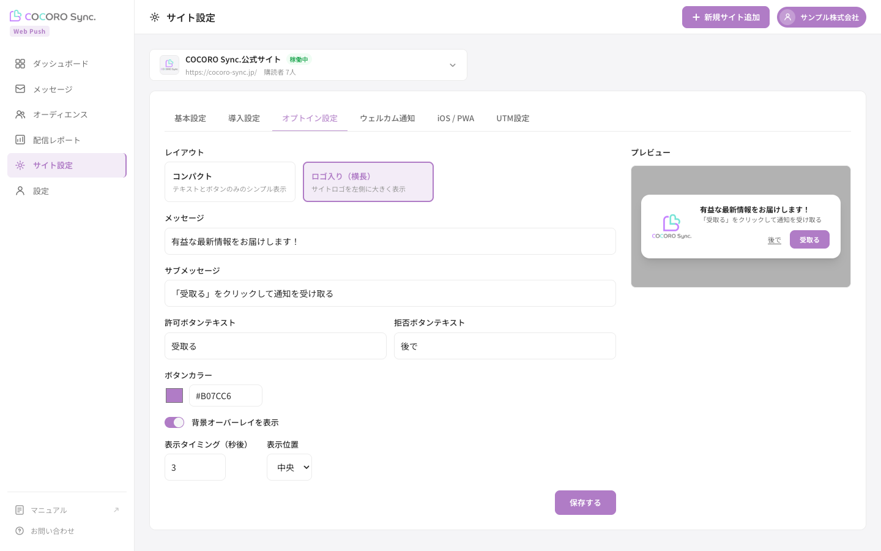Switch to the 導入設定 tab
Viewport: 881px width, 551px height.
coord(244,118)
